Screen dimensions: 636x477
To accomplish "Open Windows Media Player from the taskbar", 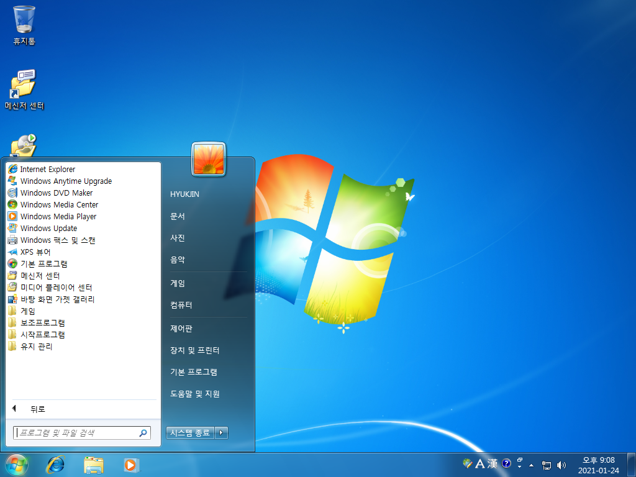I will pyautogui.click(x=131, y=465).
